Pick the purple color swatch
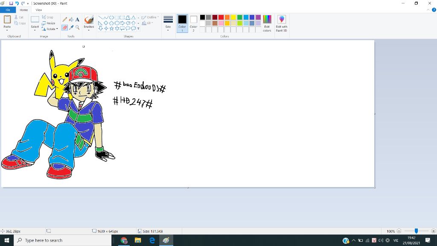Image resolution: width=437 pixels, height=246 pixels. [x=258, y=17]
